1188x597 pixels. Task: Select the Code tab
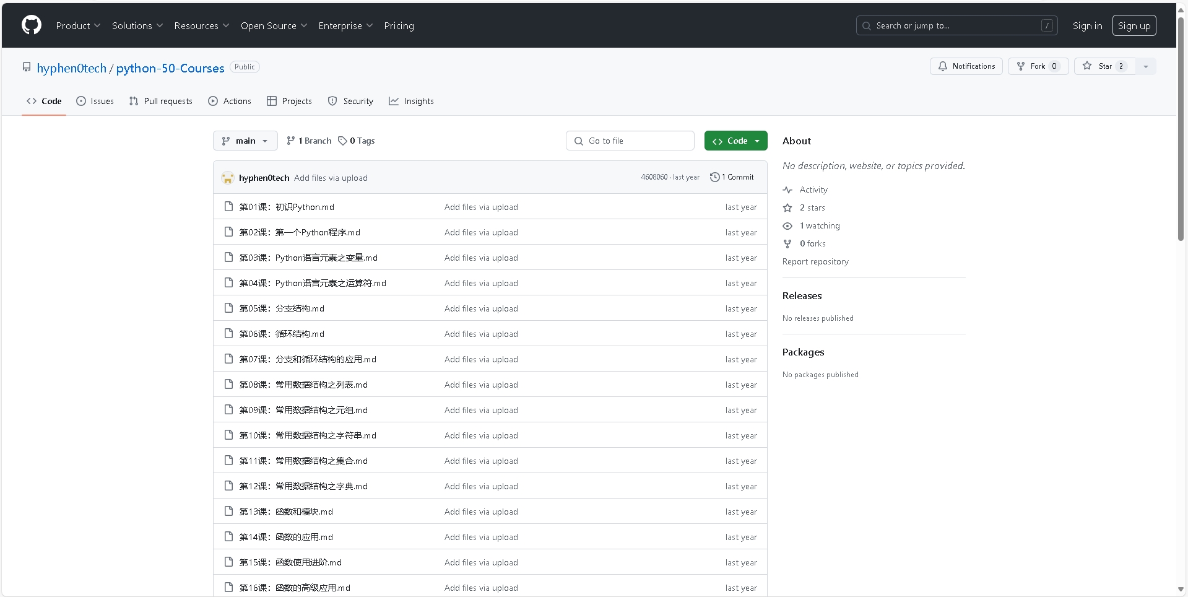tap(44, 101)
